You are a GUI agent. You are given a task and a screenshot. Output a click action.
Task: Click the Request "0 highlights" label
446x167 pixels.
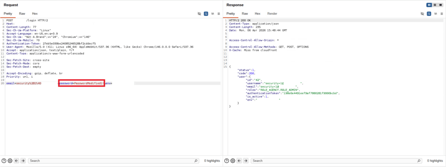point(212,161)
